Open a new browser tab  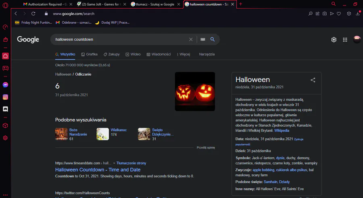tap(240, 4)
